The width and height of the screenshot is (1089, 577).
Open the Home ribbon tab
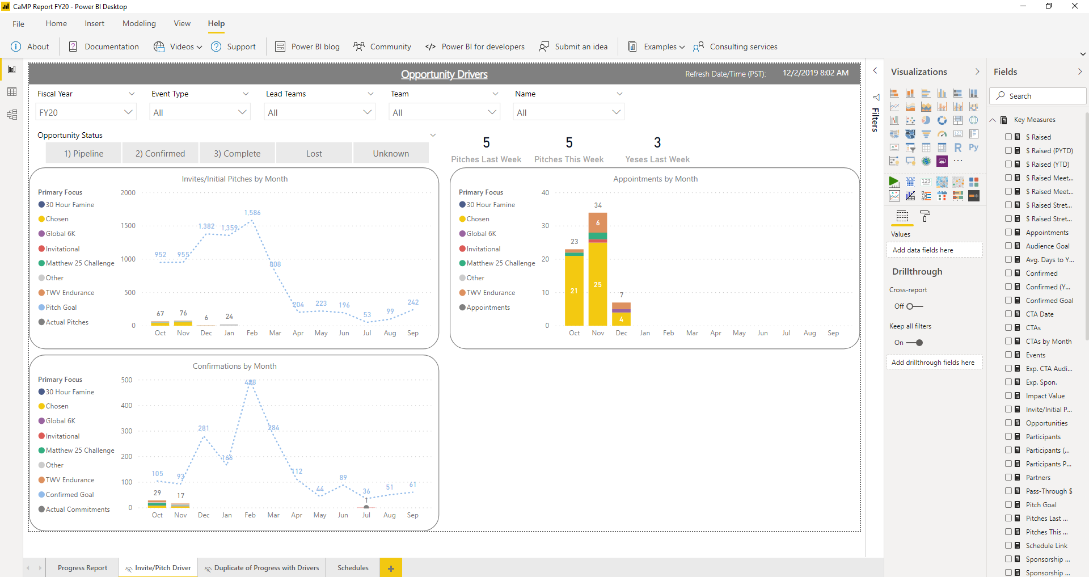[x=56, y=23]
